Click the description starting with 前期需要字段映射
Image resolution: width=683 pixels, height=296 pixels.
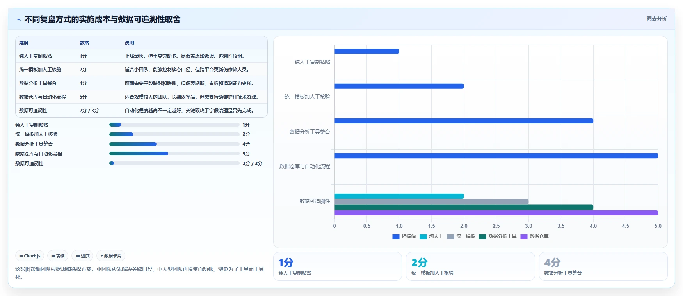(x=189, y=83)
